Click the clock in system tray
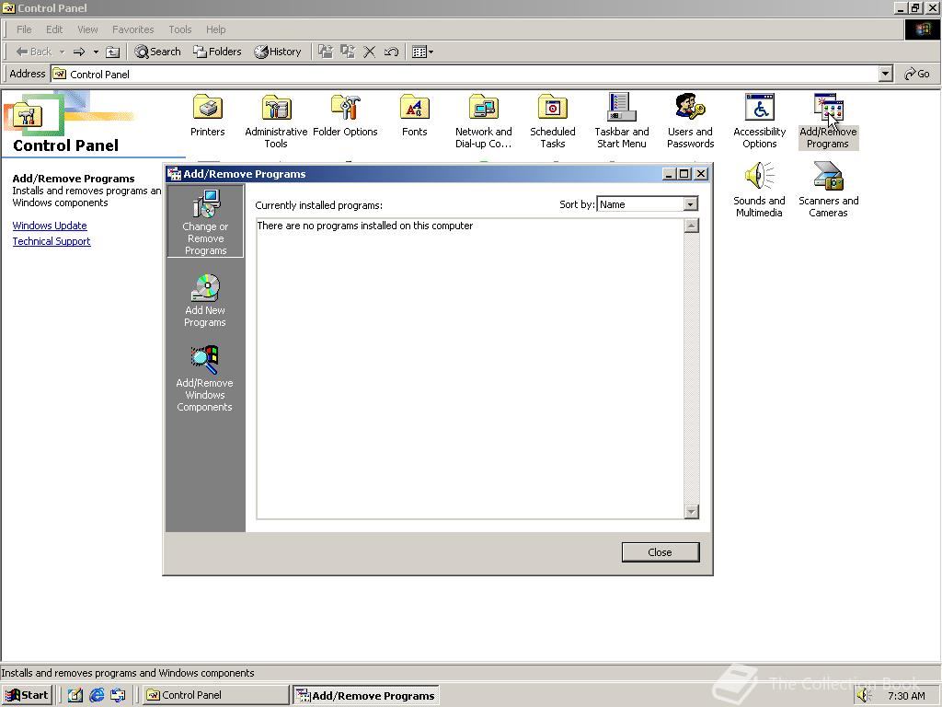 [906, 696]
